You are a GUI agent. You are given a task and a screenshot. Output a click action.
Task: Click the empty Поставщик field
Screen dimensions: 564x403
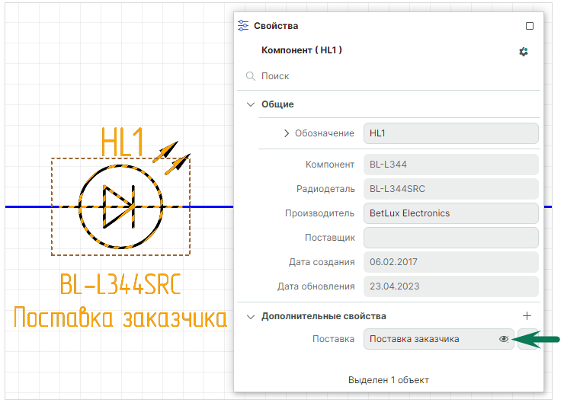click(451, 238)
